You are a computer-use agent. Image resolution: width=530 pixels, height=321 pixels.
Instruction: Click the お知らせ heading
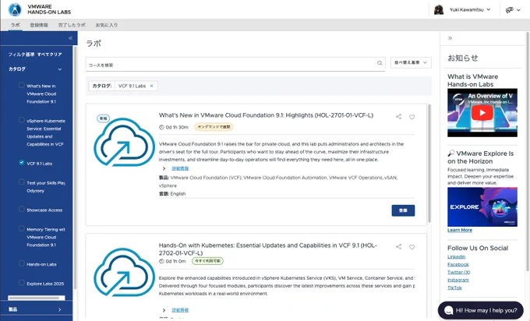(463, 58)
